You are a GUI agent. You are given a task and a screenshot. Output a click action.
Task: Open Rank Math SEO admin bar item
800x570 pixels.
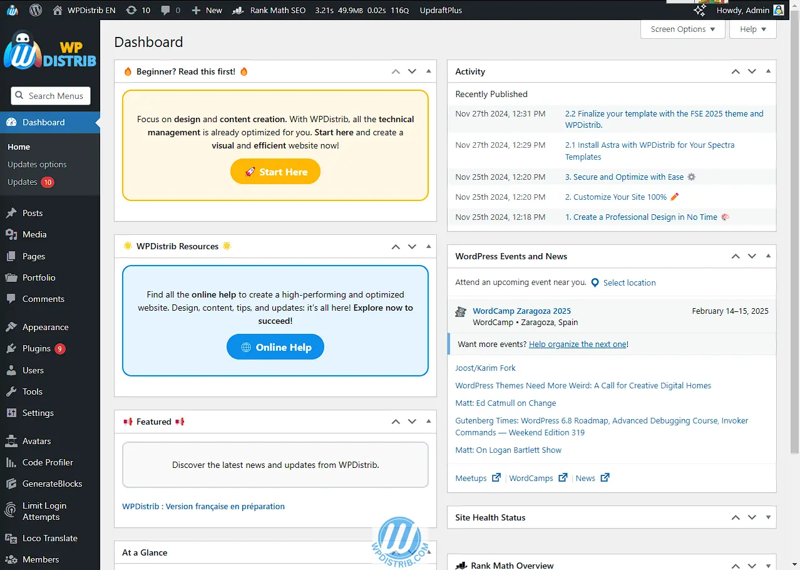(x=269, y=10)
